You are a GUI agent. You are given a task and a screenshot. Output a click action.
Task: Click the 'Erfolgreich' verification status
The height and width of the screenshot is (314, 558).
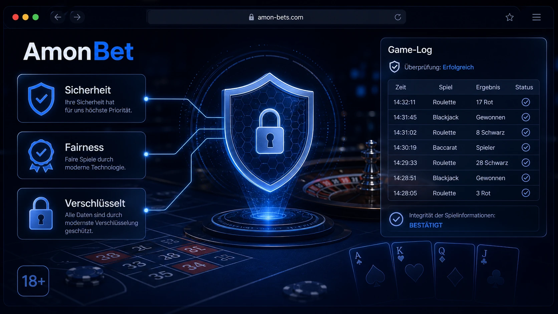[458, 67]
